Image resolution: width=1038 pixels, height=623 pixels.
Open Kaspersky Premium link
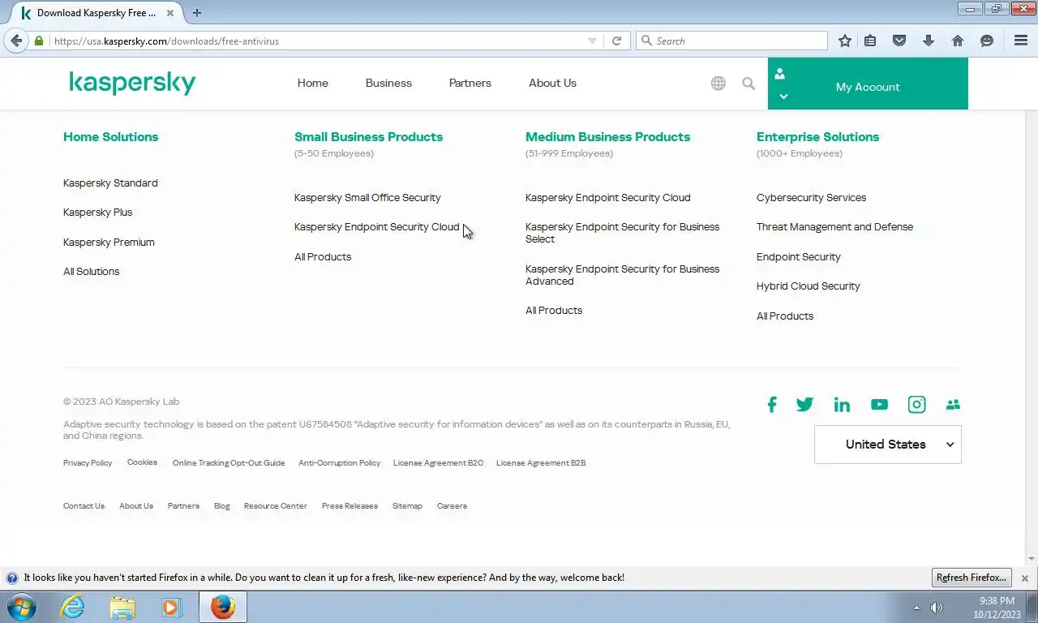pos(109,243)
